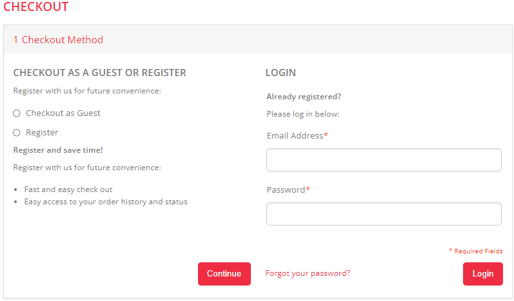The height and width of the screenshot is (301, 514).
Task: Click the Email Address field label
Action: (297, 136)
